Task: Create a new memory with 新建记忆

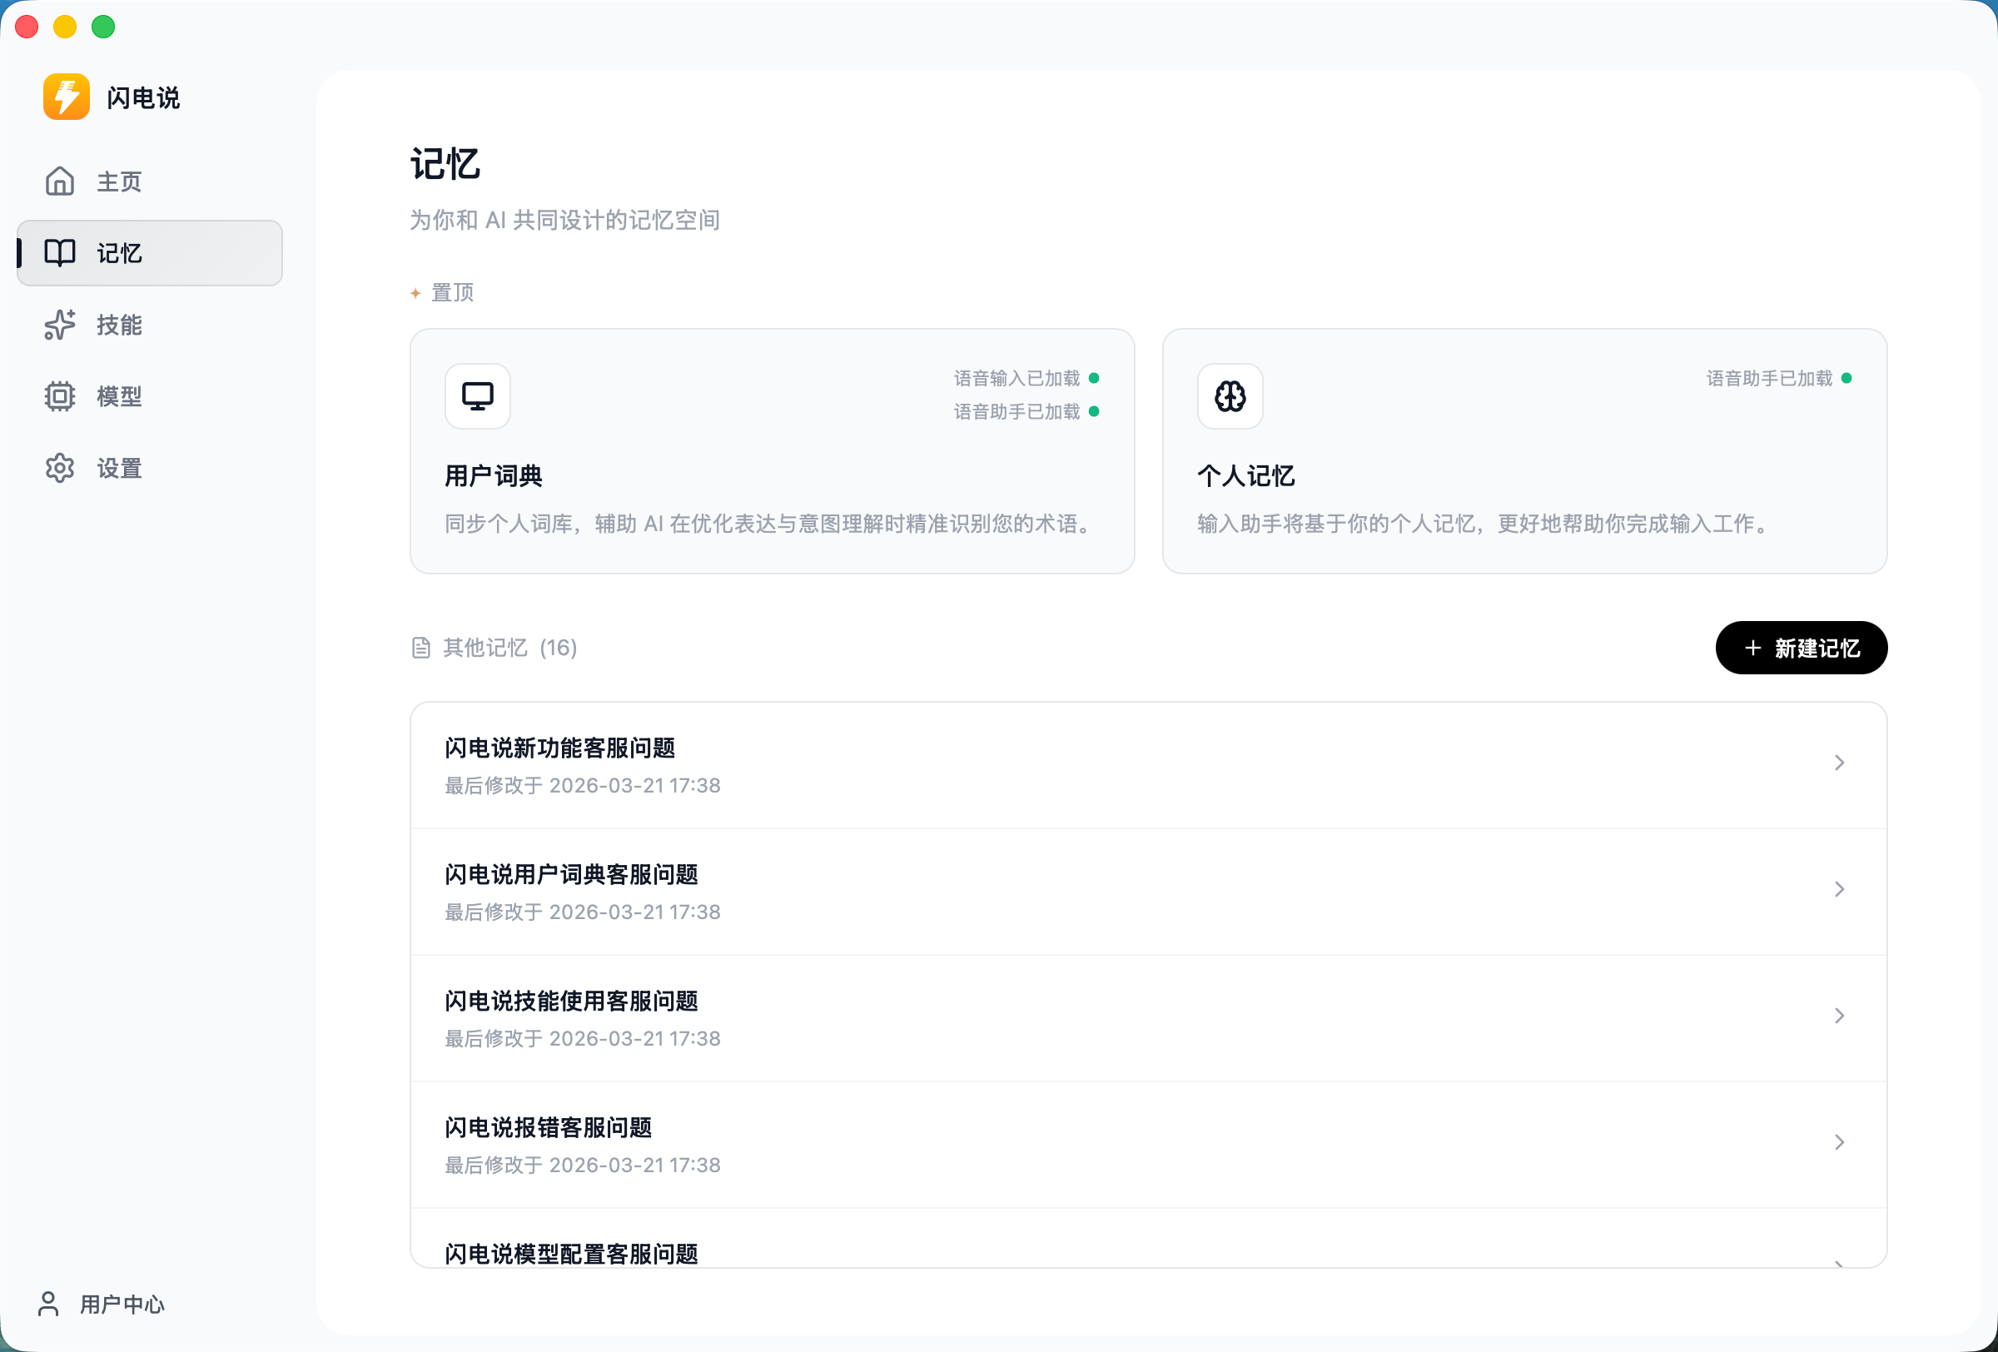Action: pyautogui.click(x=1802, y=648)
